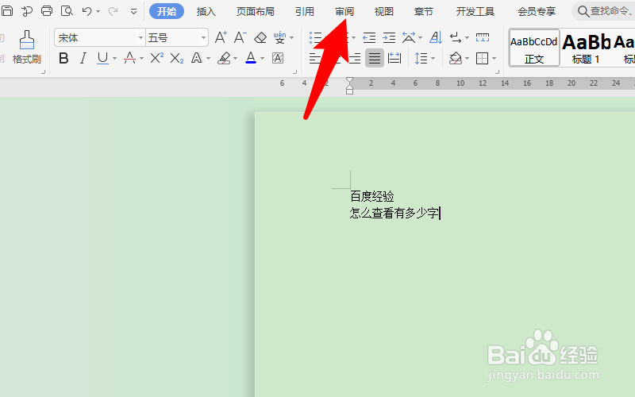Apply strikethrough with the crossed A icon

pos(129,58)
